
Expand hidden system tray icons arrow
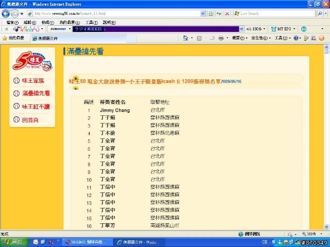(274, 242)
